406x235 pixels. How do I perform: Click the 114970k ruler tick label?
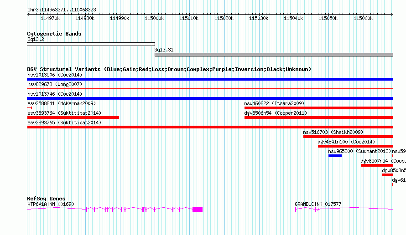click(50, 18)
